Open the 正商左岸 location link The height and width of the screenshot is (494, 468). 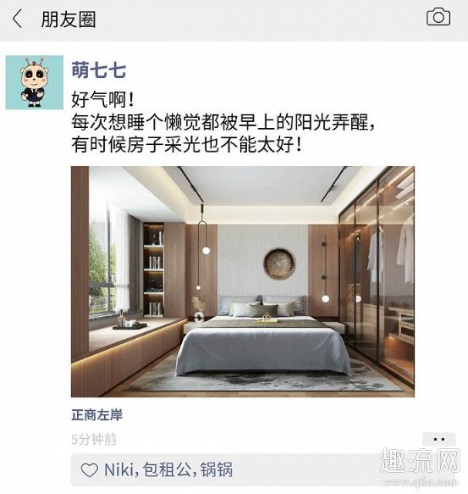pos(97,415)
